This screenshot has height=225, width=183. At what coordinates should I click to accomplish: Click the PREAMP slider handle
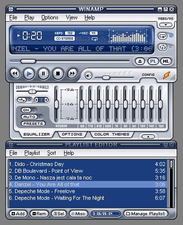pos(56,105)
